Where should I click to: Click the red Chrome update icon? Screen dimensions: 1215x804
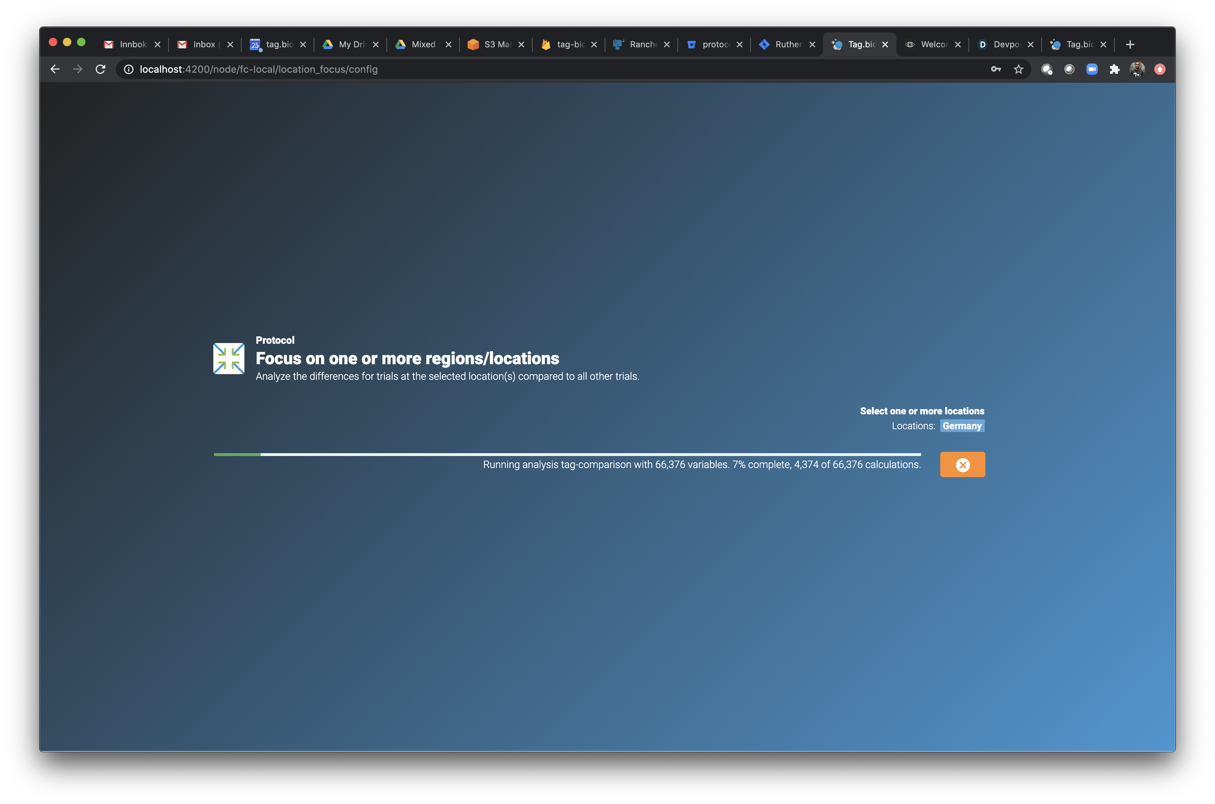click(1160, 69)
